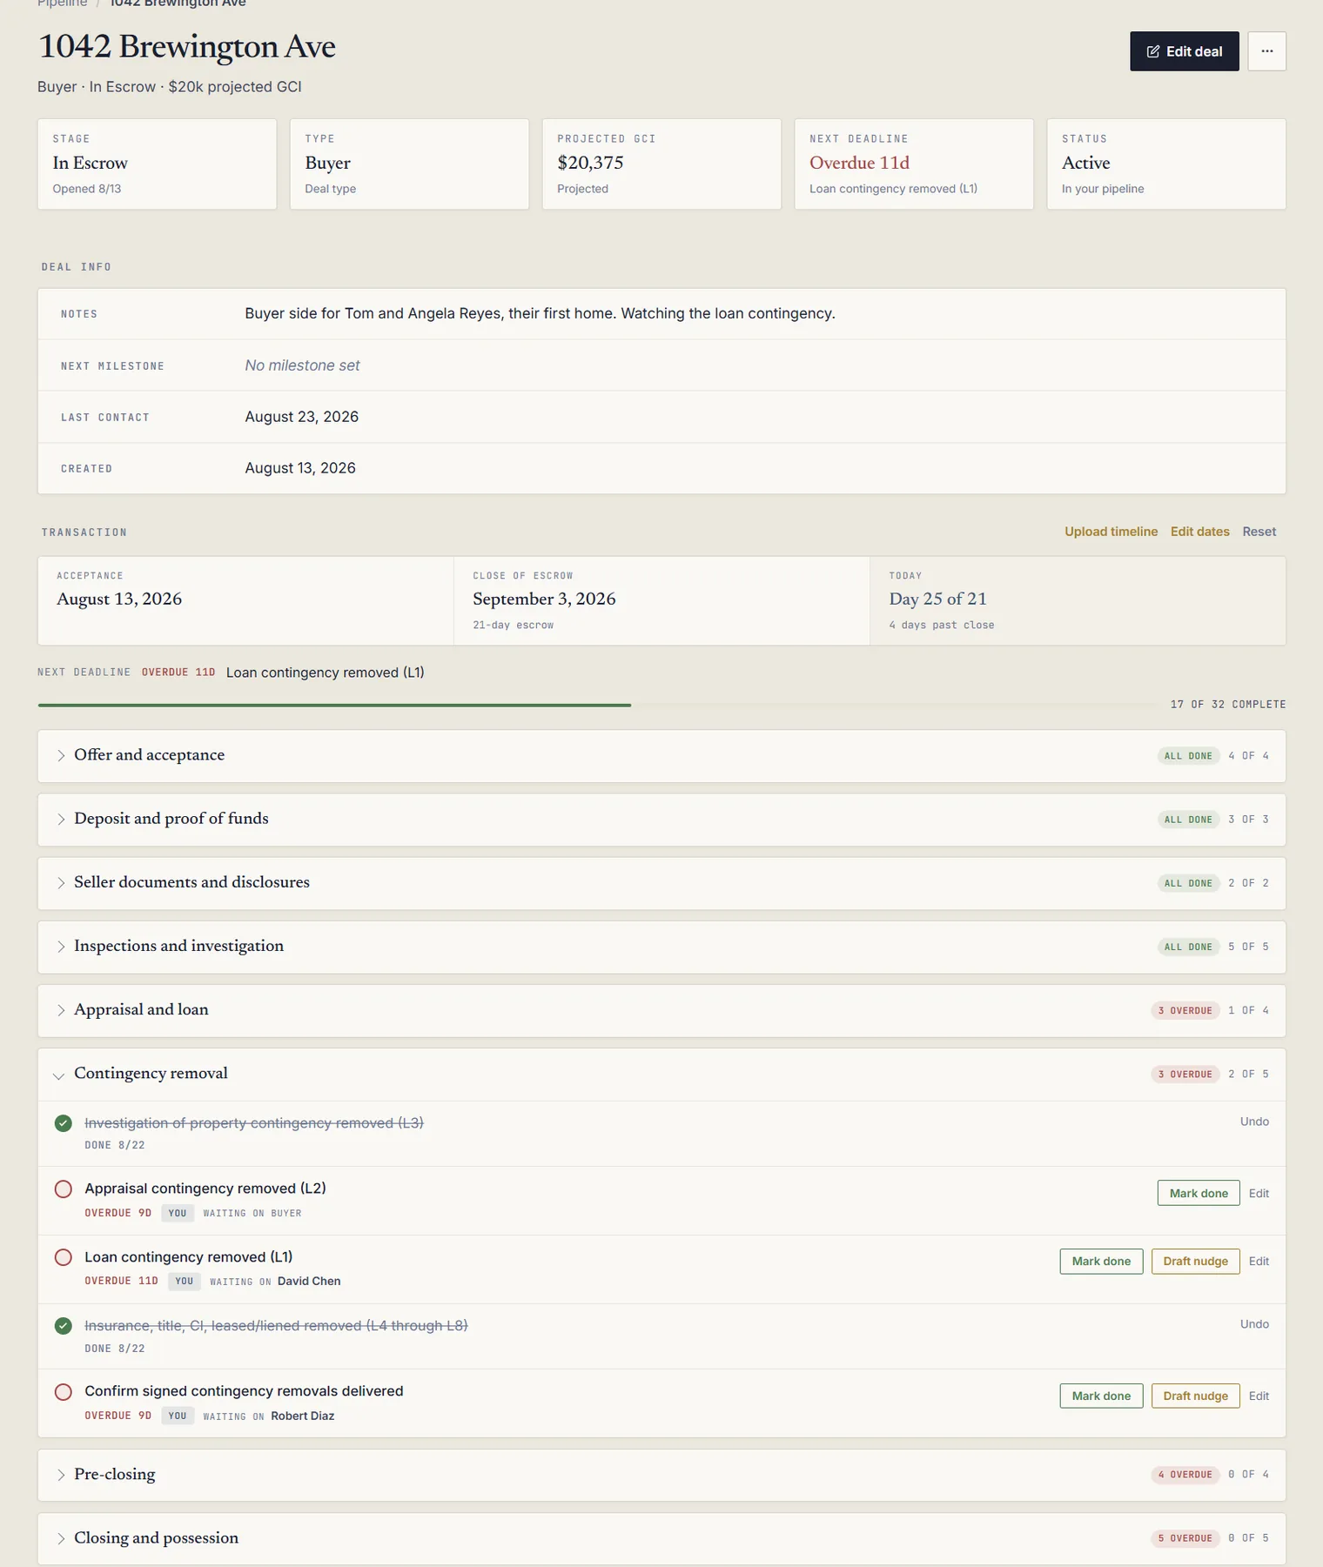
Task: Select the Projected GCI $20,375 card
Action: click(661, 164)
